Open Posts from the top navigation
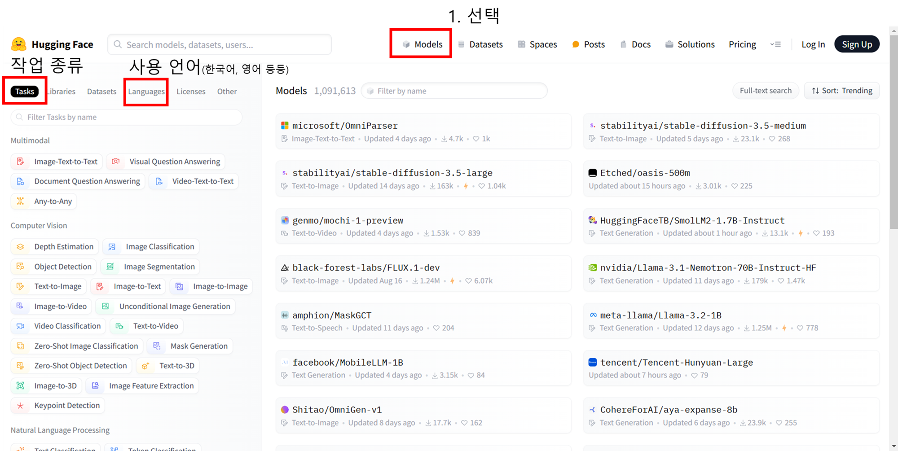This screenshot has height=451, width=898. click(589, 44)
